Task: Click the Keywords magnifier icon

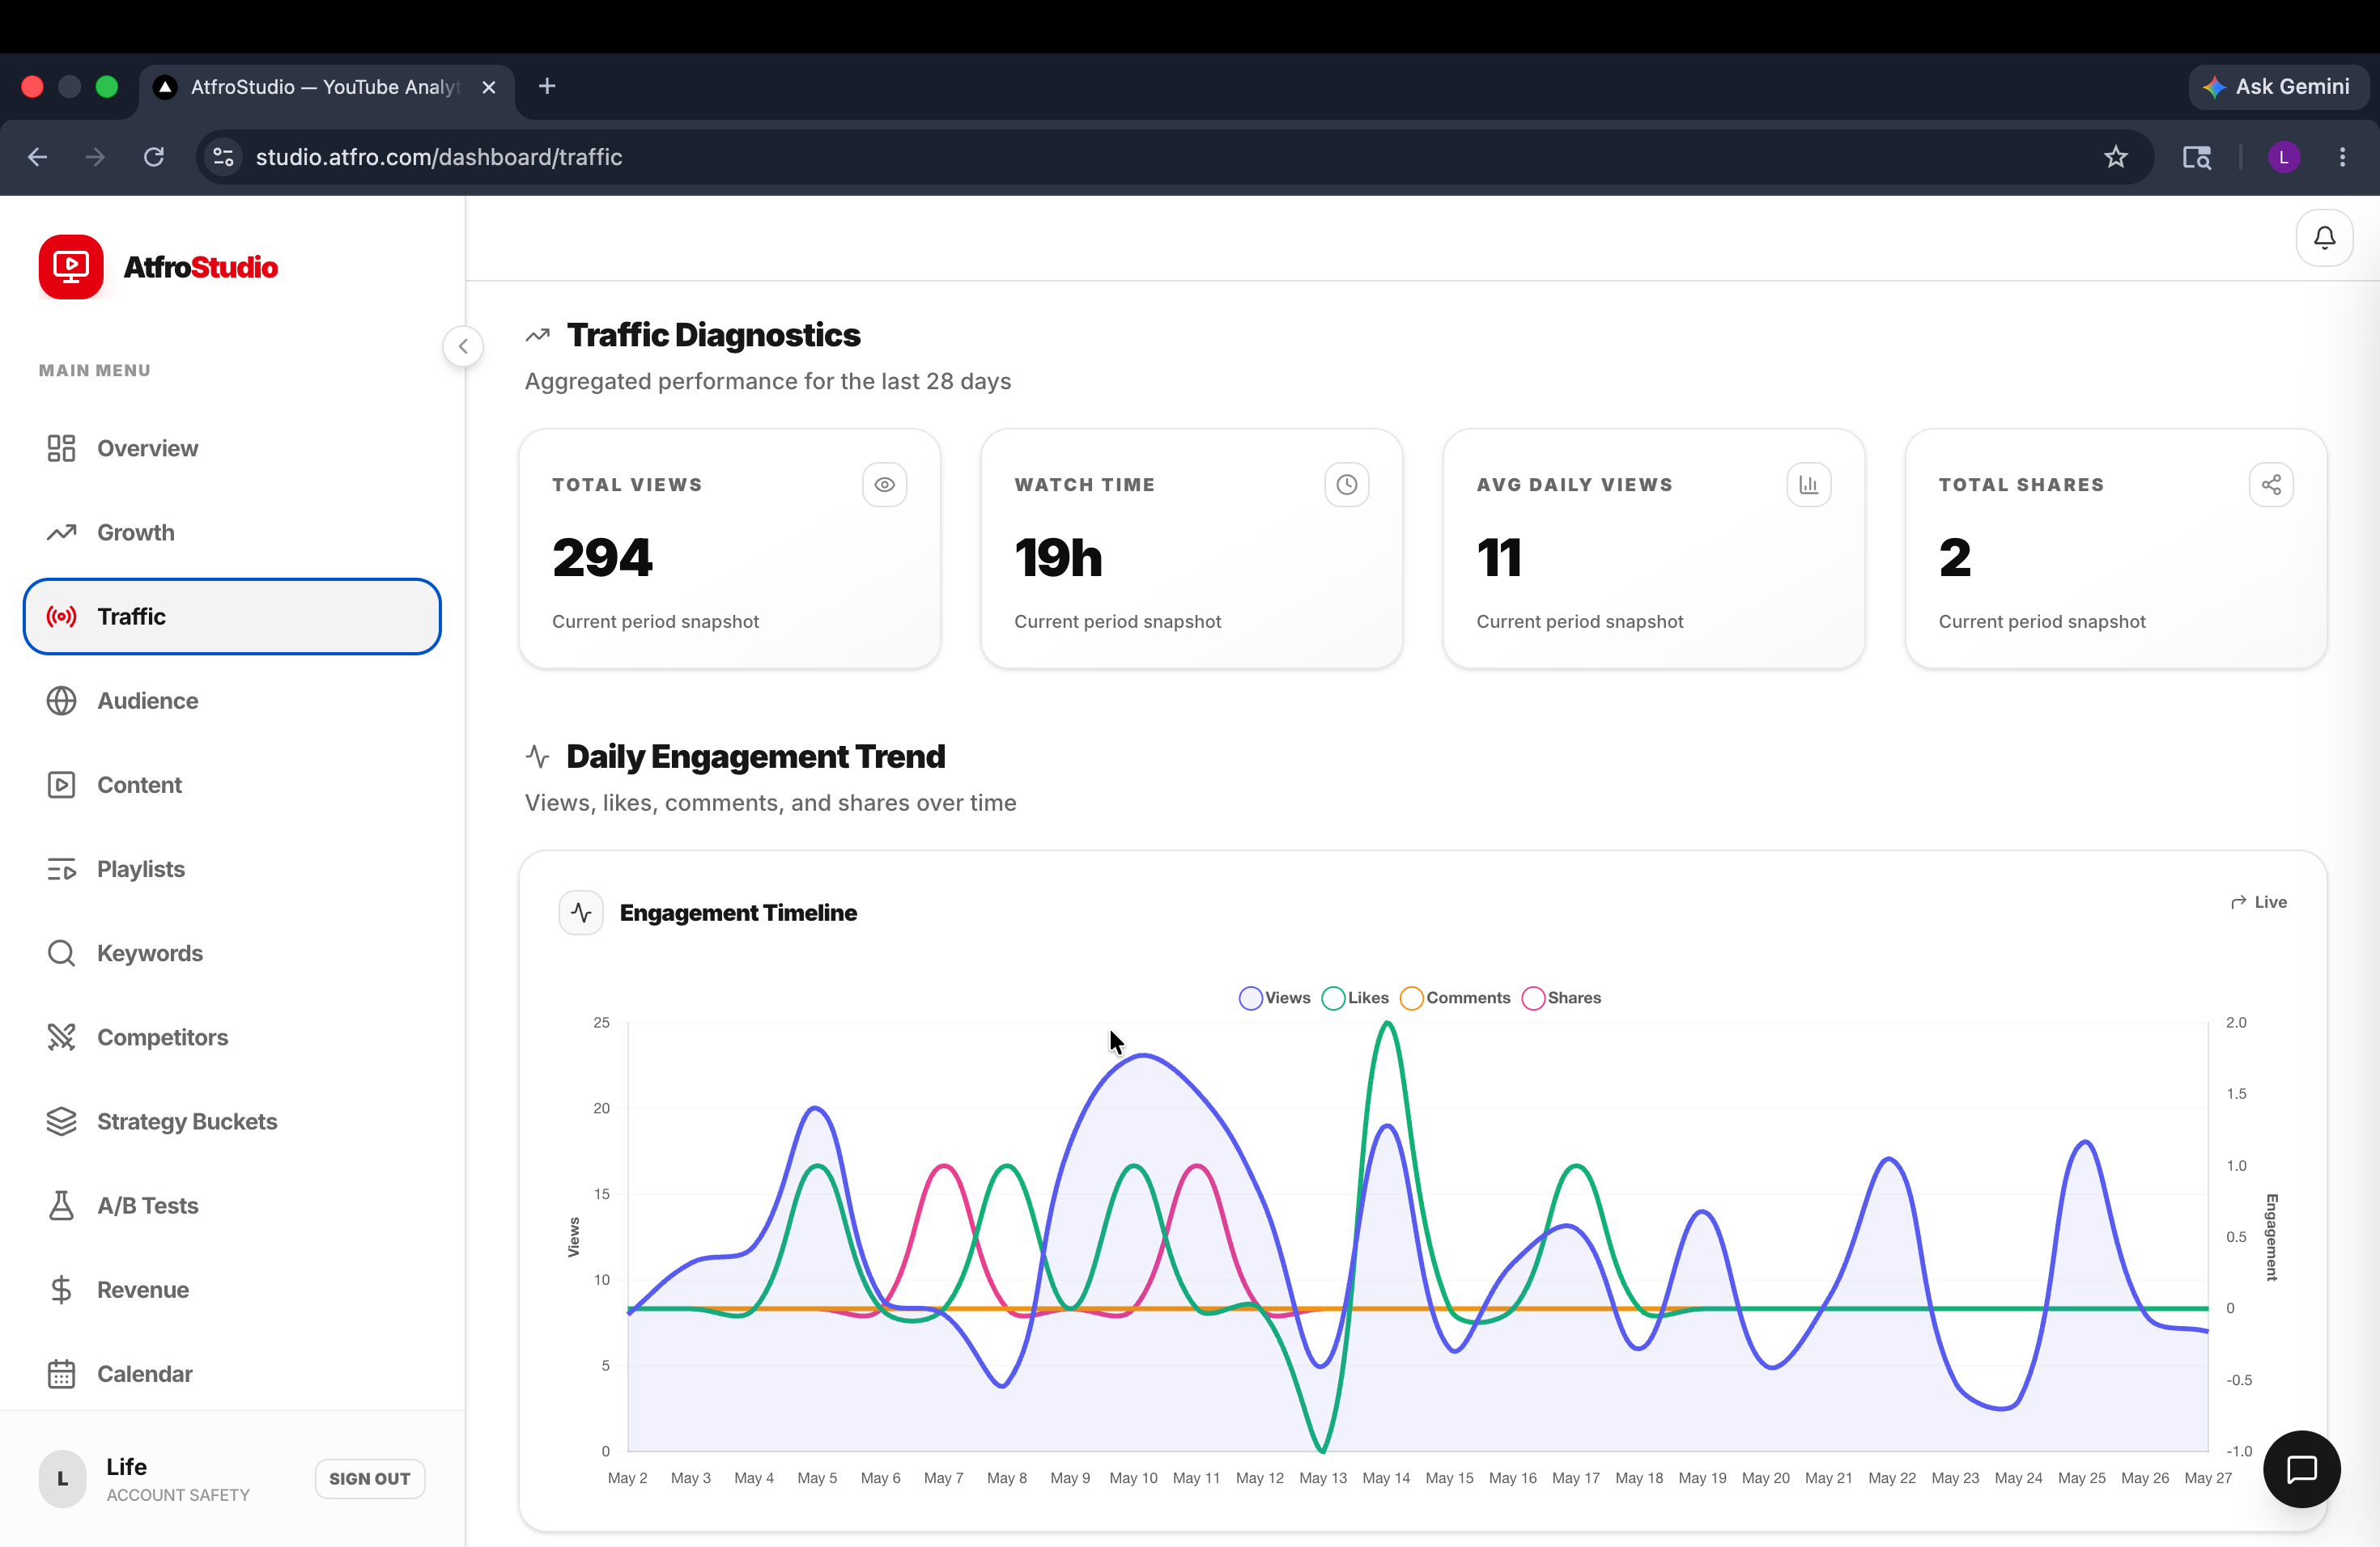Action: click(61, 953)
